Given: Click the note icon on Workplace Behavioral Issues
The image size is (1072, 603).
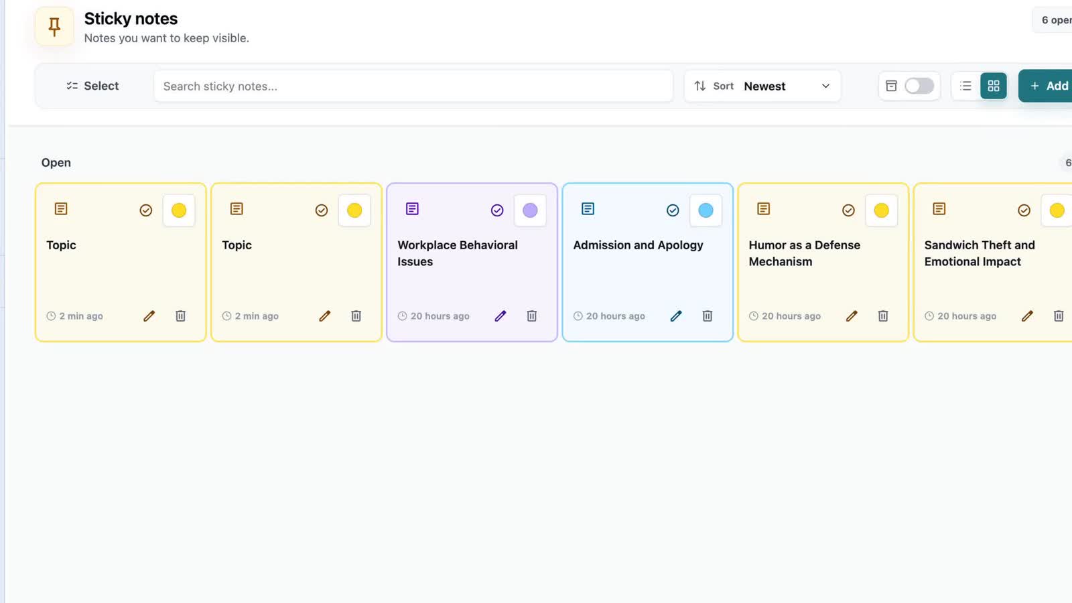Looking at the screenshot, I should tap(412, 209).
